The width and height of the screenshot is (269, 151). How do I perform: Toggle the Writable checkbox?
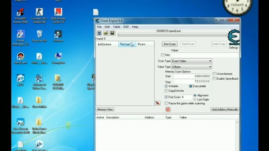tap(166, 86)
